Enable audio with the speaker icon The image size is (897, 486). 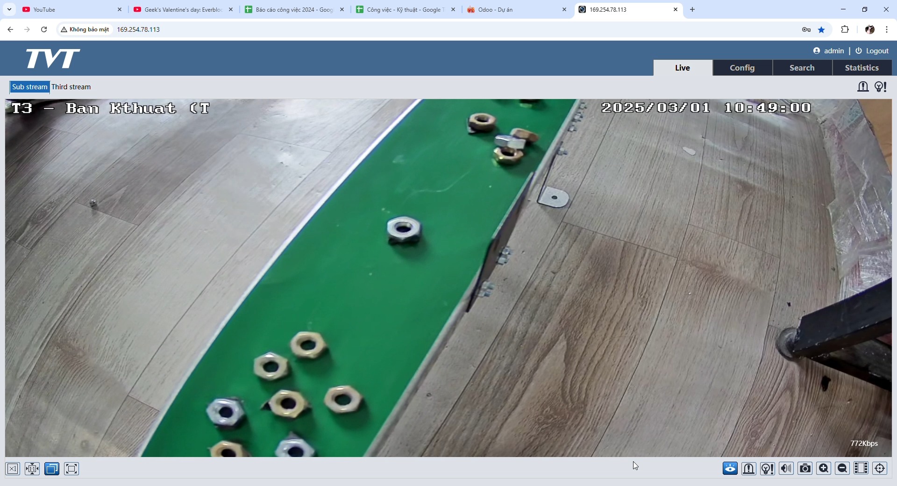click(x=786, y=469)
